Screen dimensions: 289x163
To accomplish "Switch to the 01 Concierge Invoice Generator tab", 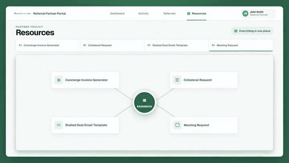I will (48, 45).
